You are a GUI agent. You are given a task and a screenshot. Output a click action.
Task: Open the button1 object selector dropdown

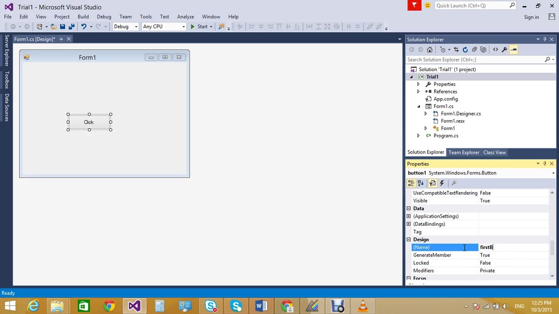click(x=553, y=173)
